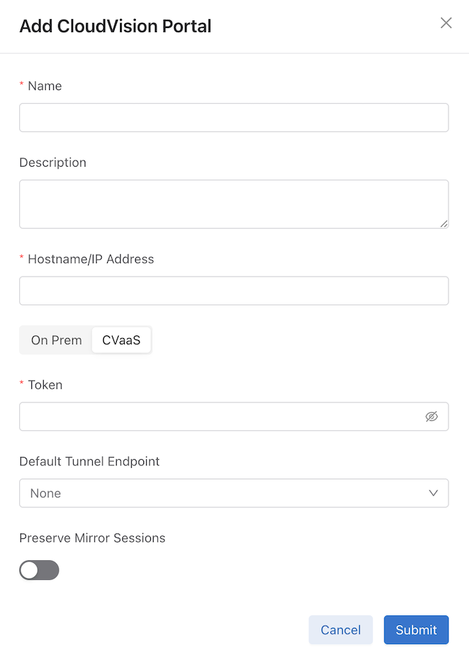The width and height of the screenshot is (469, 664).
Task: Click the Preserve Mirror Sessions label
Action: pos(92,538)
